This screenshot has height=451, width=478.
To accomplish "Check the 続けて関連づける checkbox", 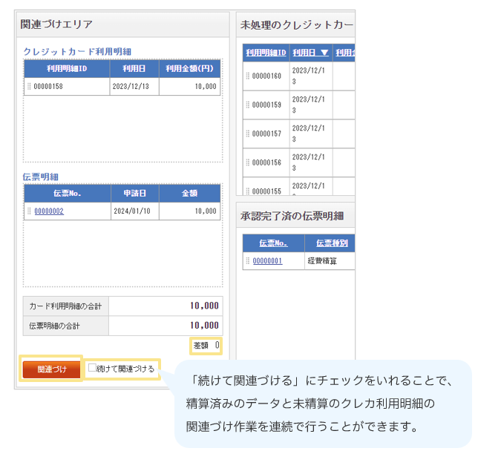I will click(92, 368).
